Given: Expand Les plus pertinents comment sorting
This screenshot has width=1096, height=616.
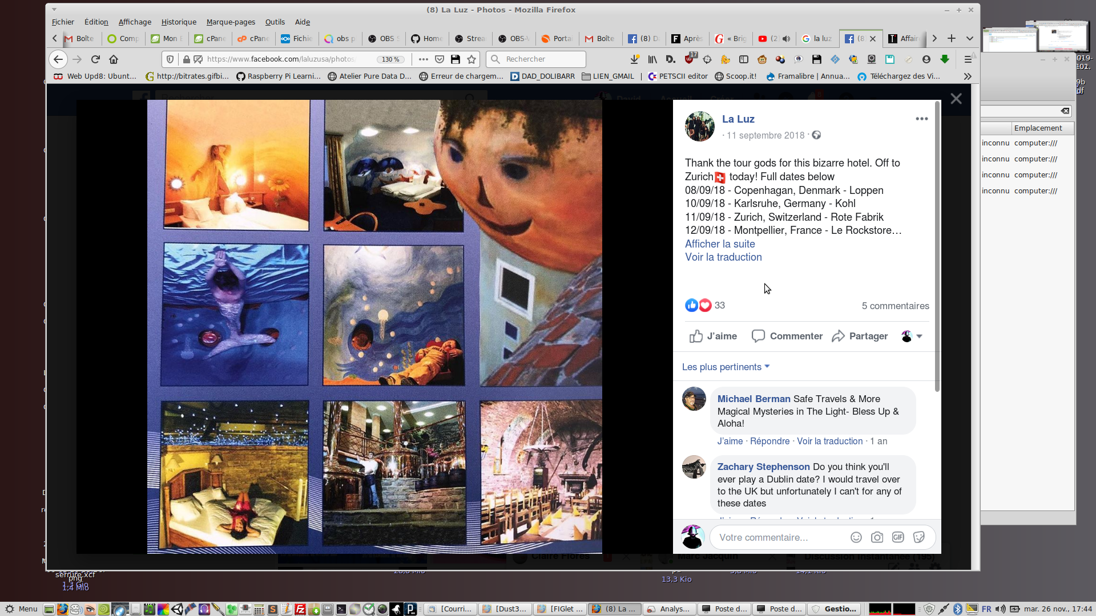Looking at the screenshot, I should [726, 367].
